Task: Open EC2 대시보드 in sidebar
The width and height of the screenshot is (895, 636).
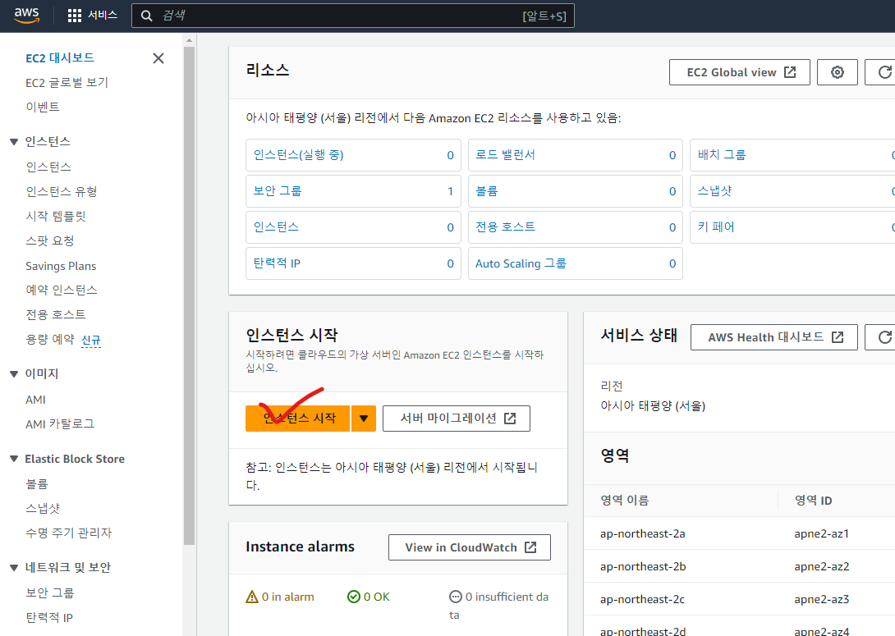Action: 60,58
